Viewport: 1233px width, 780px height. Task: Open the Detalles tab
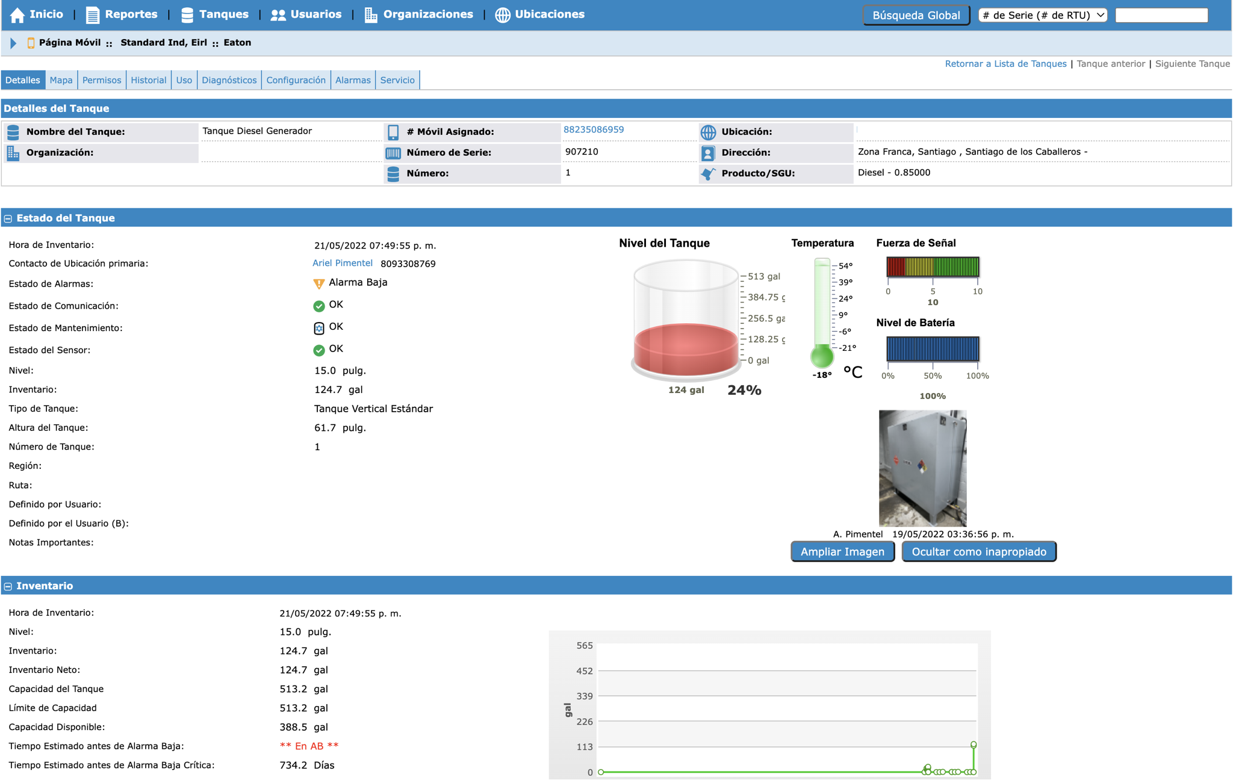coord(23,80)
